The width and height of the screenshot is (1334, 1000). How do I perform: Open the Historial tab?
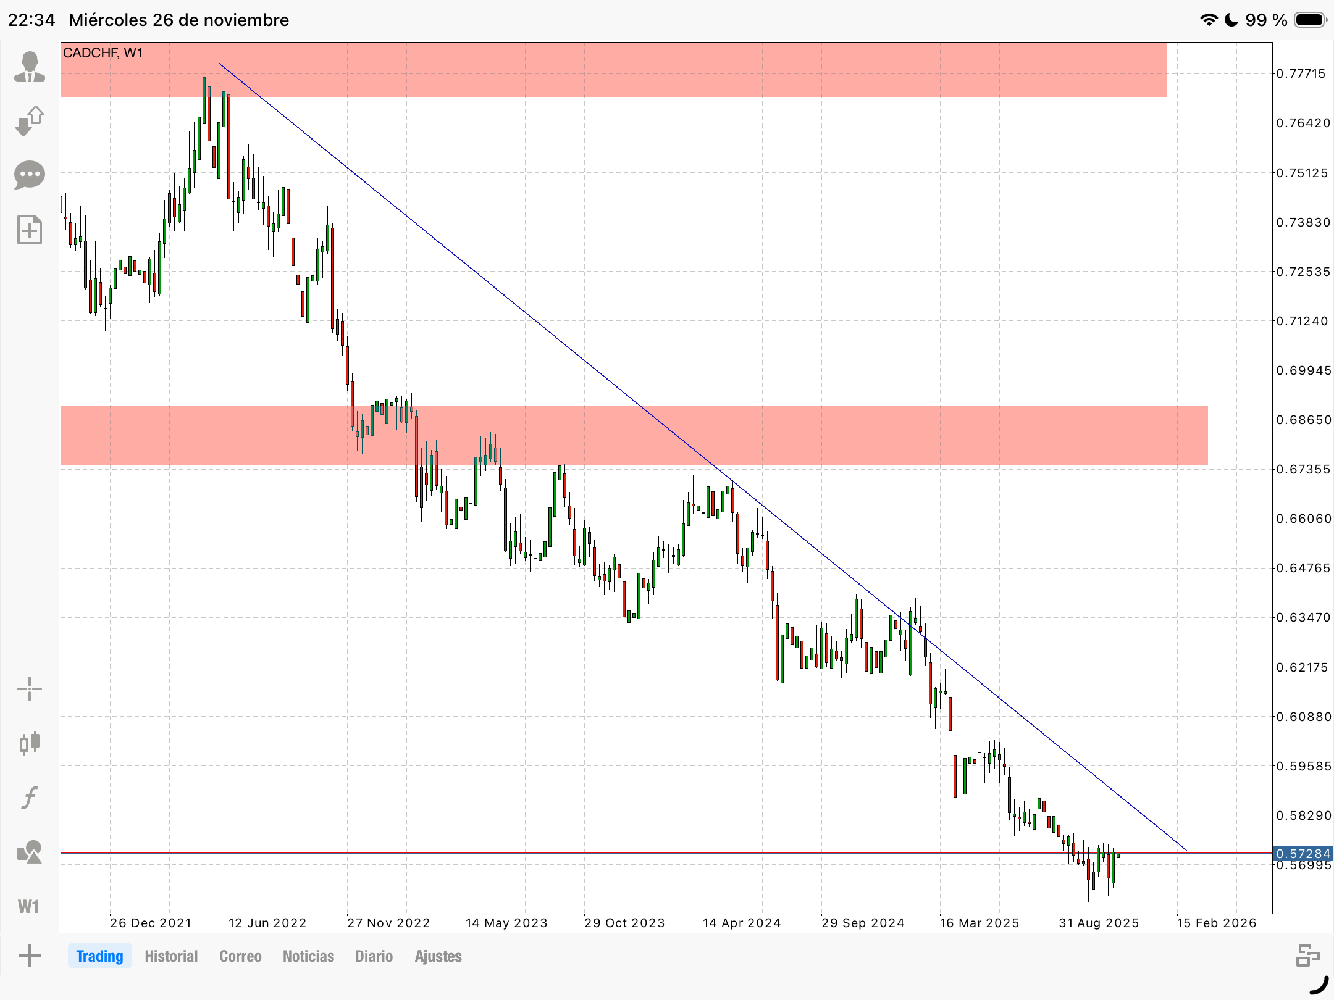(x=171, y=956)
